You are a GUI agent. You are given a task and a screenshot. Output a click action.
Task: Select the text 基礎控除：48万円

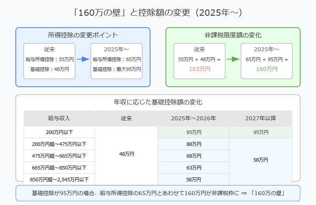50,69
